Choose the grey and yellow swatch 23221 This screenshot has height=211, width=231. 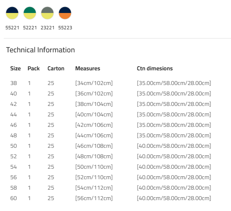(x=47, y=13)
